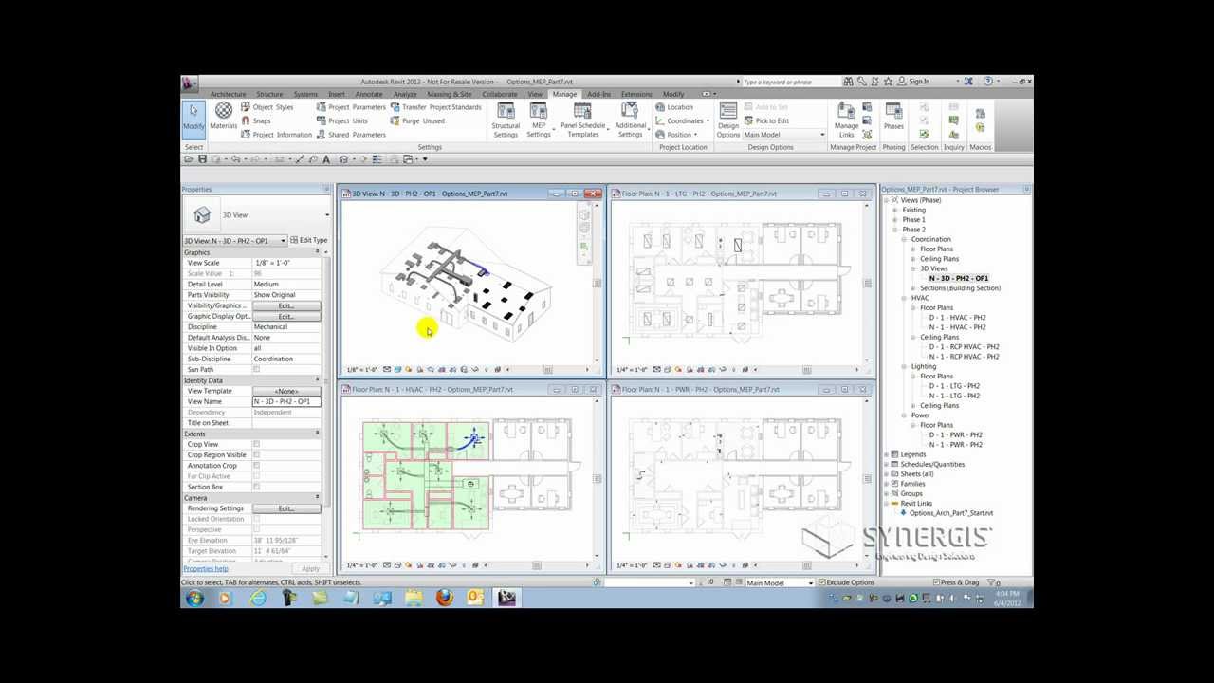Open the Coordinates dropdown
Screen dimensions: 1214x683
pos(683,120)
